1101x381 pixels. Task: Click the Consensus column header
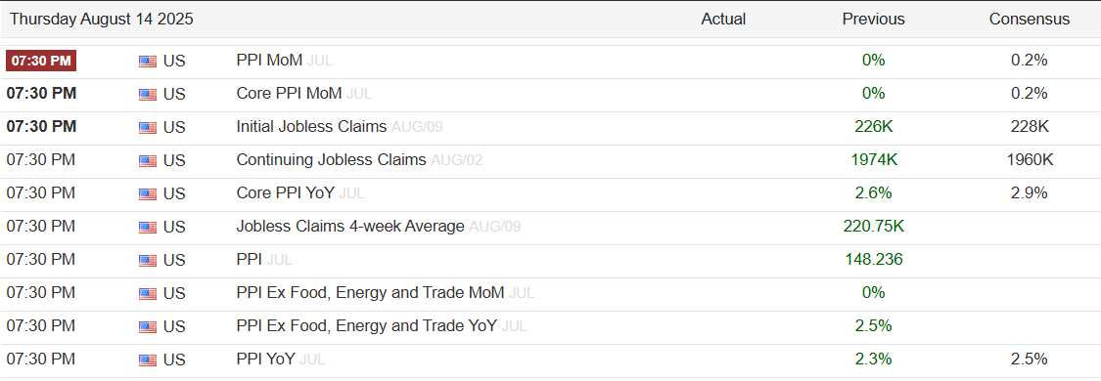tap(1030, 20)
